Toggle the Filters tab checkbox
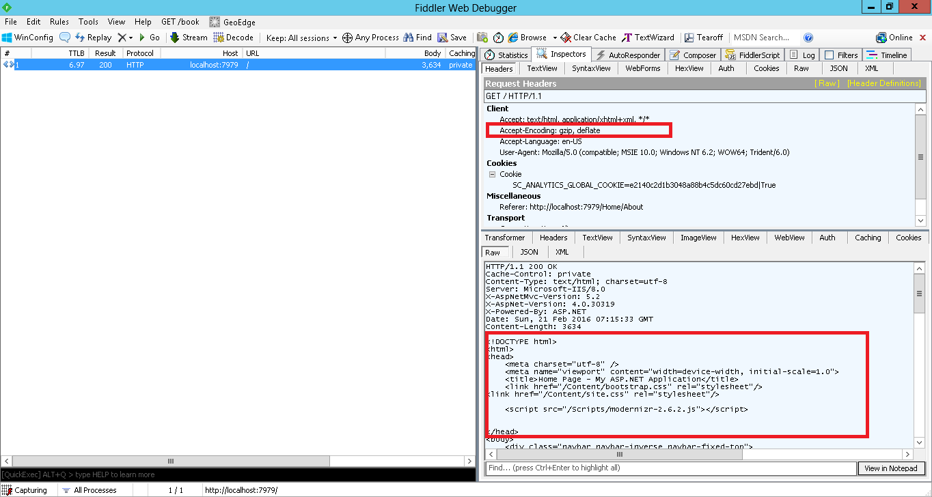 click(x=829, y=55)
